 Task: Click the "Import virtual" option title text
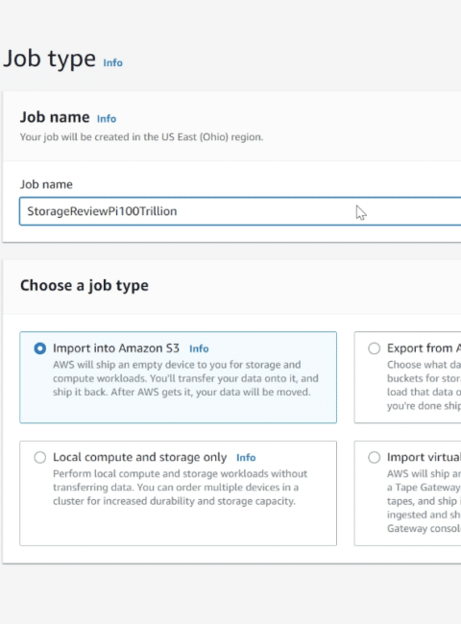(x=424, y=457)
